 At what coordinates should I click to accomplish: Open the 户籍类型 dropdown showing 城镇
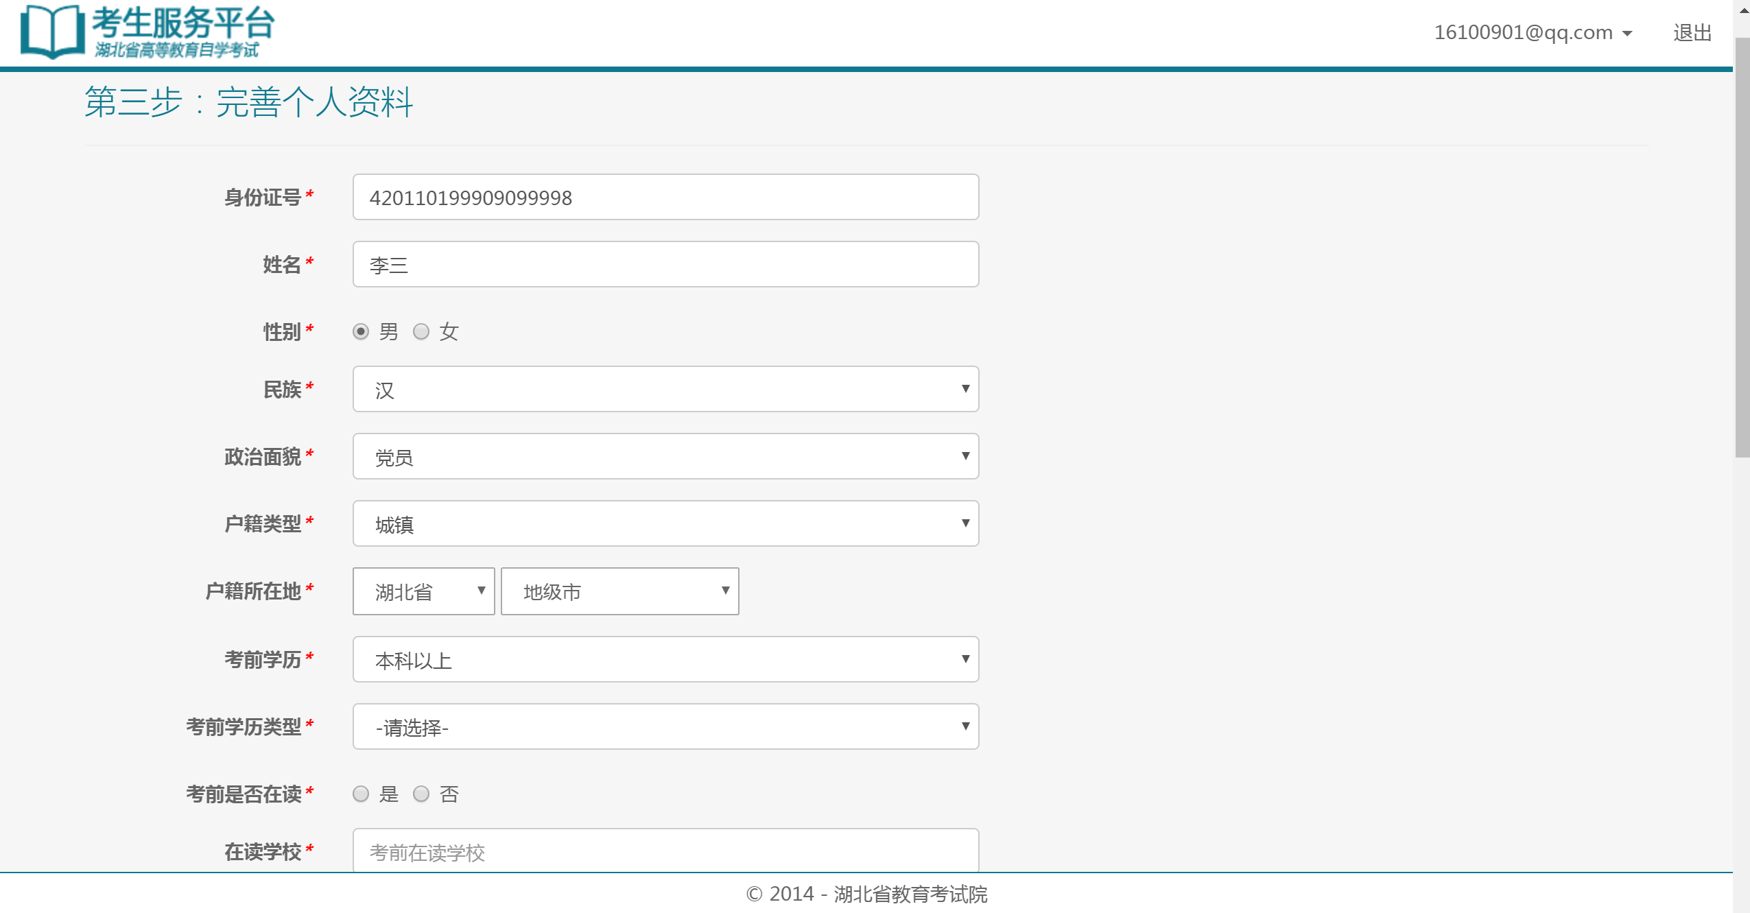(x=665, y=524)
